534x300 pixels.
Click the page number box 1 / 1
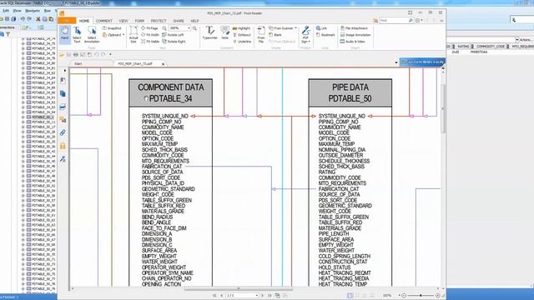coord(242,295)
